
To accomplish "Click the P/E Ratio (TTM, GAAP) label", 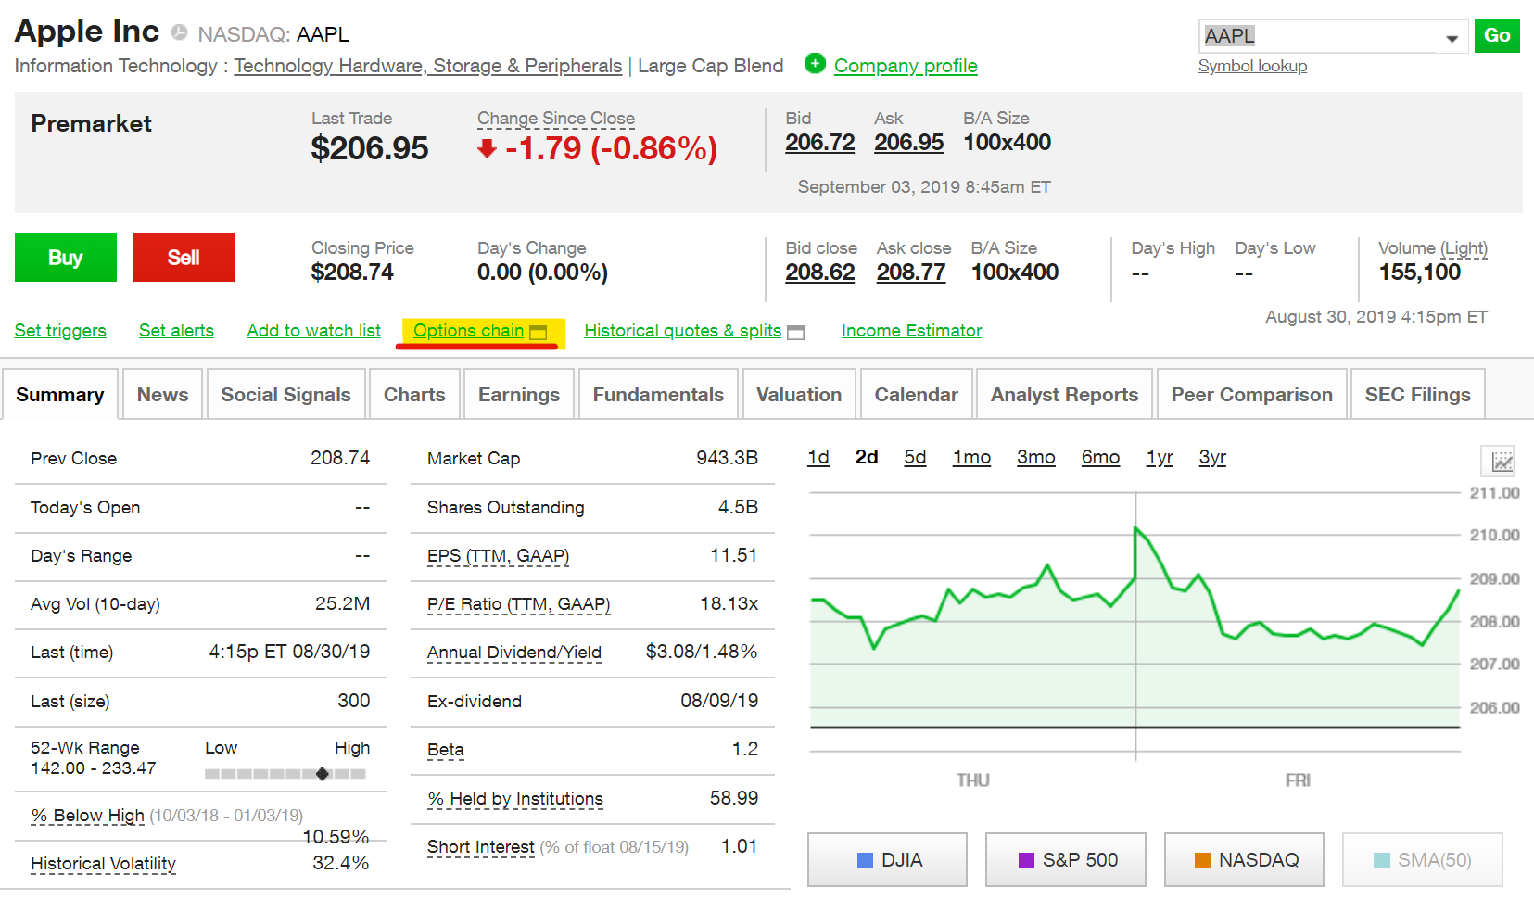I will [x=518, y=604].
